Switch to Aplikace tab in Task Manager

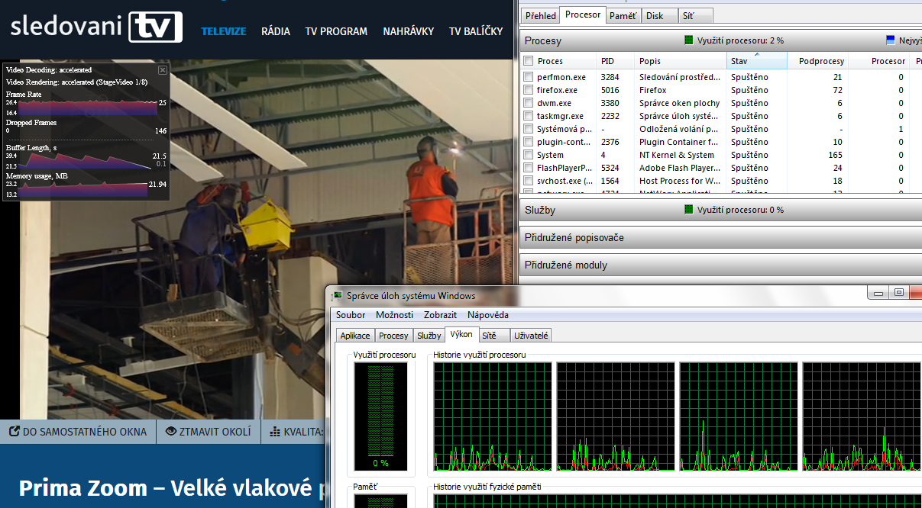click(x=355, y=336)
